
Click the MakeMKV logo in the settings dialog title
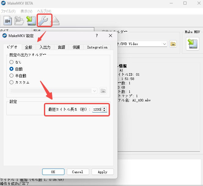click(x=5, y=36)
